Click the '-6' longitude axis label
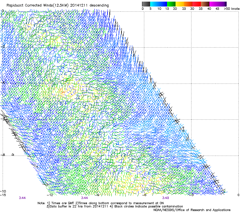 point(144,195)
